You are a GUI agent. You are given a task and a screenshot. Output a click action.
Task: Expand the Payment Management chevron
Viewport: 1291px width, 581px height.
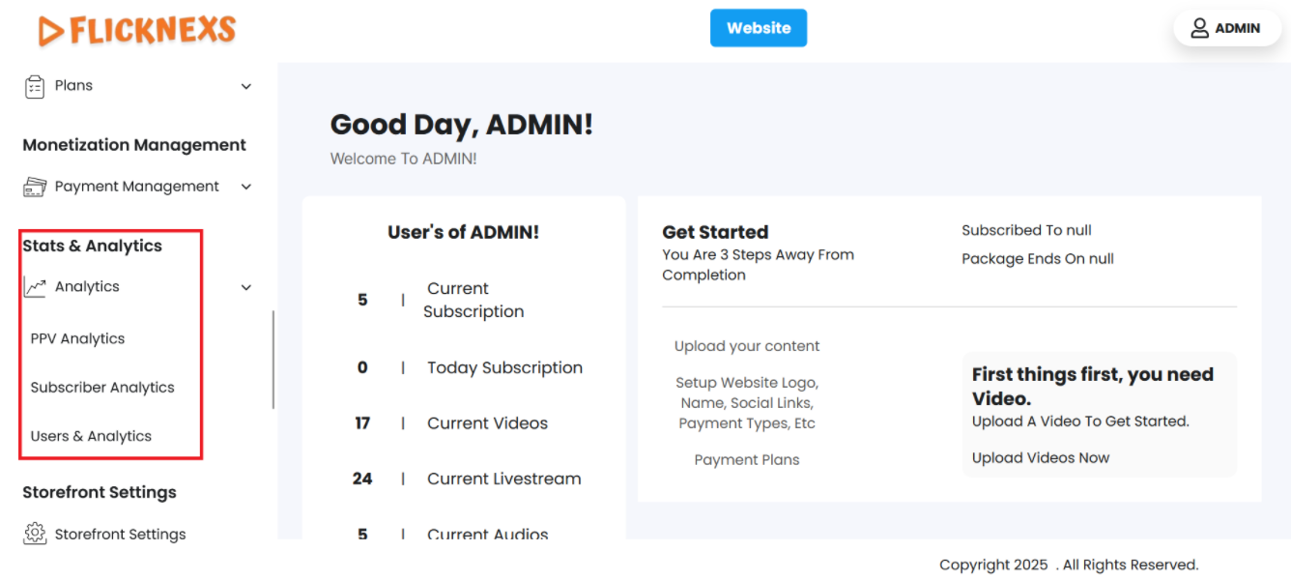246,187
